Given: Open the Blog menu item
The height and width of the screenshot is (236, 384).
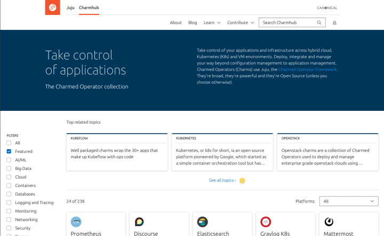Looking at the screenshot, I should (193, 22).
